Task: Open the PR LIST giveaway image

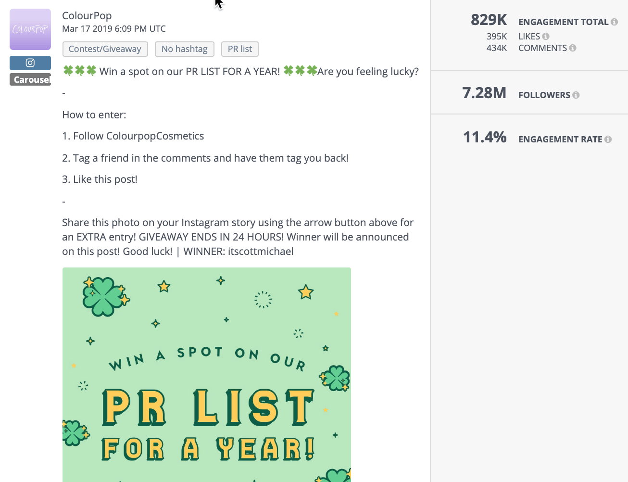Action: coord(206,375)
